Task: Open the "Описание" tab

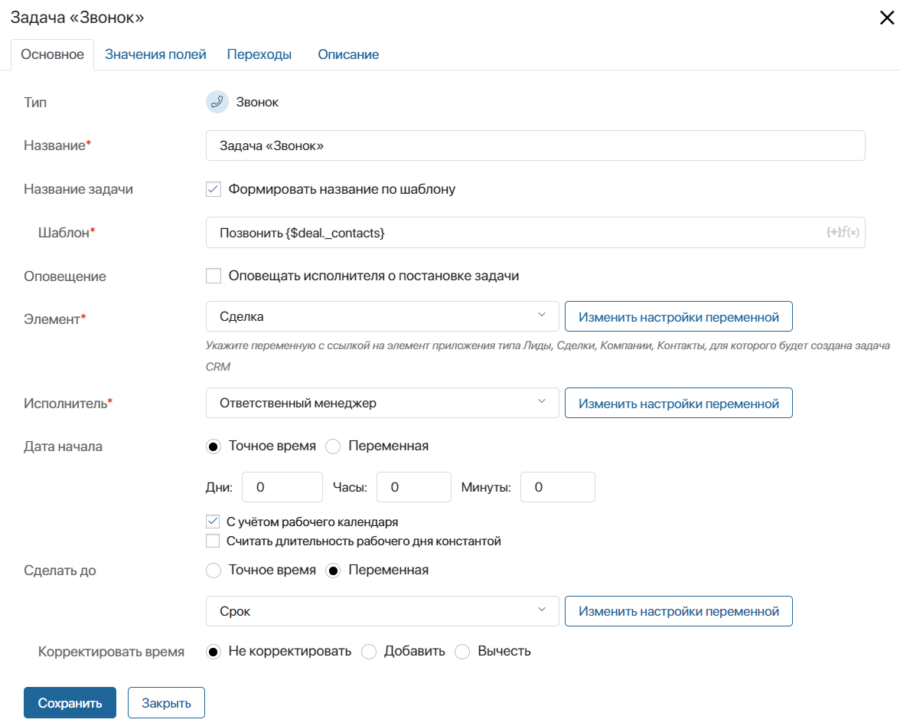Action: click(x=348, y=54)
